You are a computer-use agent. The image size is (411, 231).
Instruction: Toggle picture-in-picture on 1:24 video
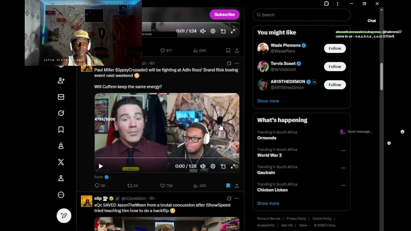[x=223, y=31]
